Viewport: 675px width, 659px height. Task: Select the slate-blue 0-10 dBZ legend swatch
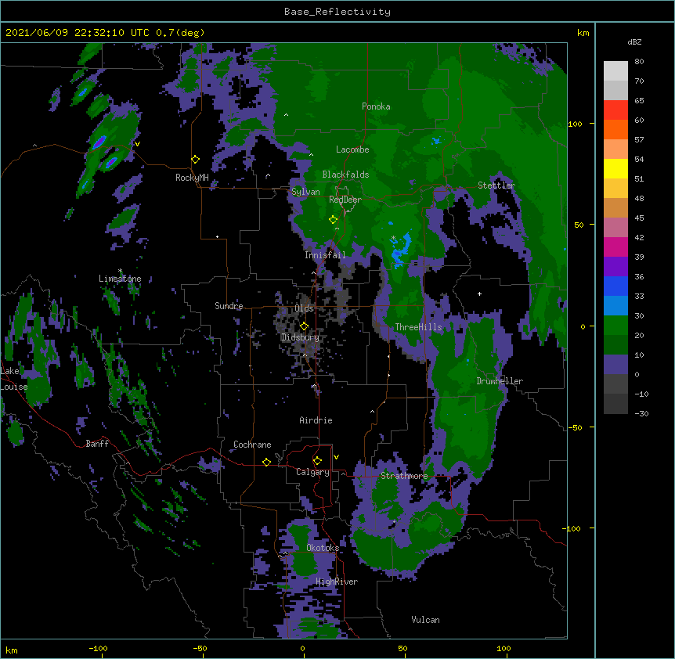pyautogui.click(x=615, y=365)
